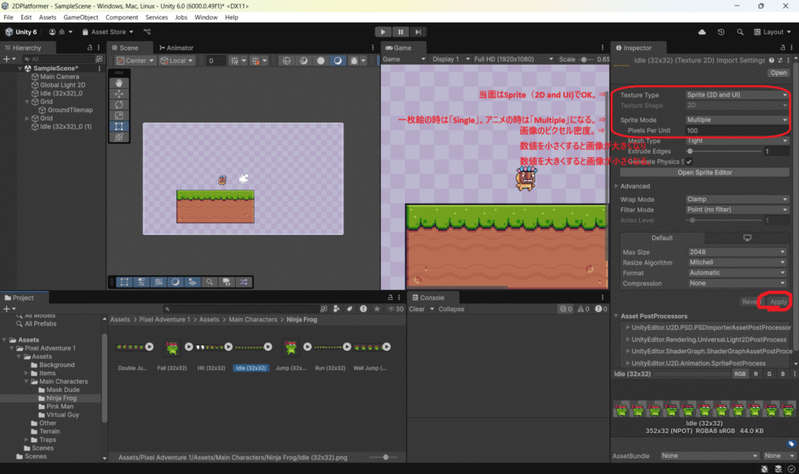Start Play mode with the Play button

[x=382, y=31]
